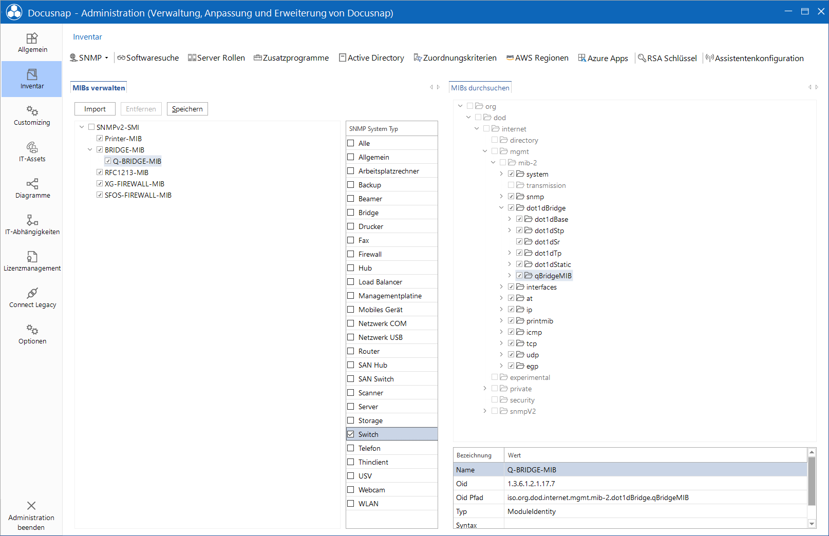Open IT-Assets in the sidebar
The height and width of the screenshot is (536, 829).
(32, 152)
